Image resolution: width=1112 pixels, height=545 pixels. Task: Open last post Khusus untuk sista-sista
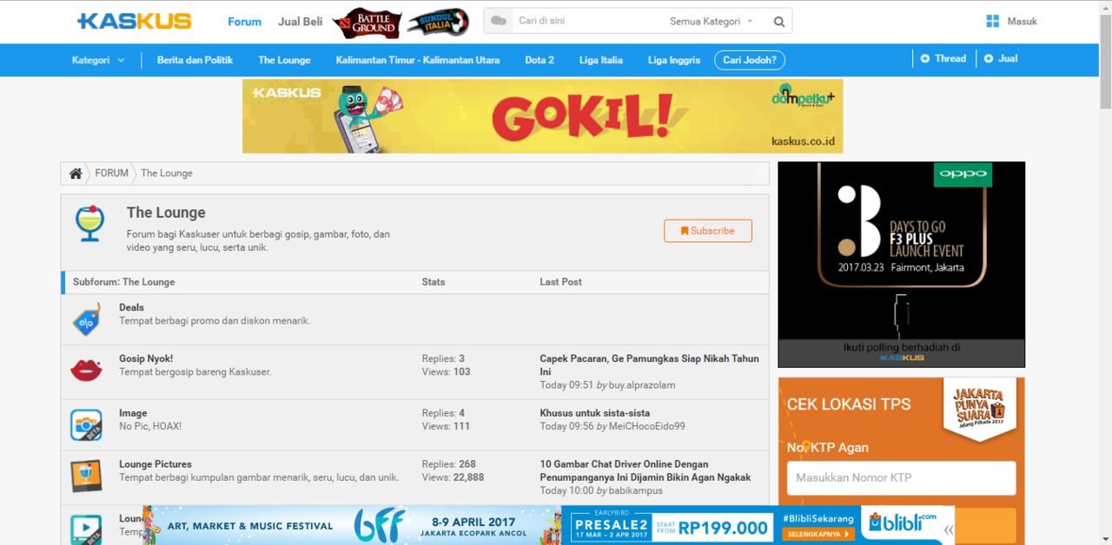[x=595, y=413]
